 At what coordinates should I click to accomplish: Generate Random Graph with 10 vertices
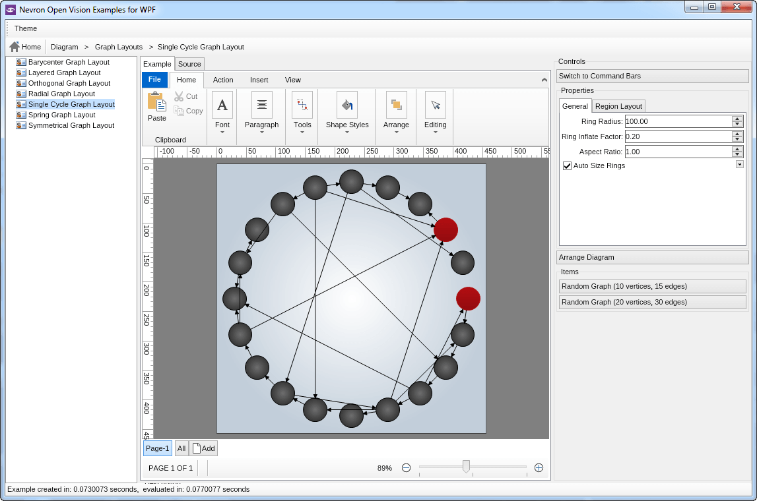tap(652, 286)
